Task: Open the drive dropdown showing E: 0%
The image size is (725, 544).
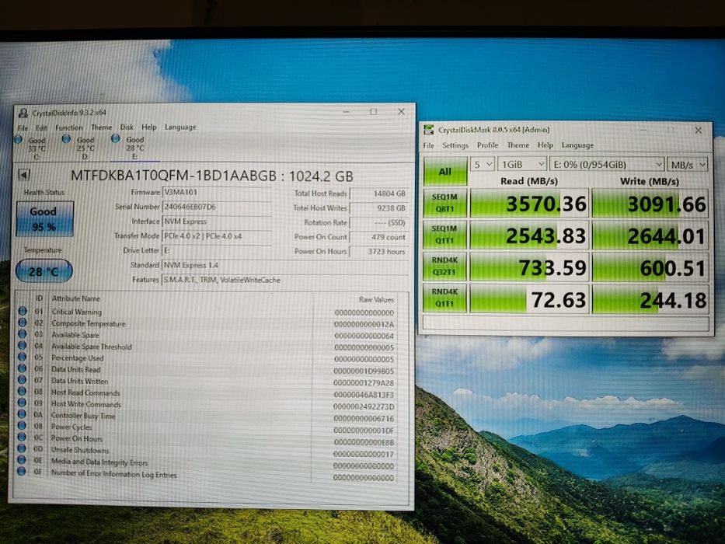Action: (x=607, y=165)
